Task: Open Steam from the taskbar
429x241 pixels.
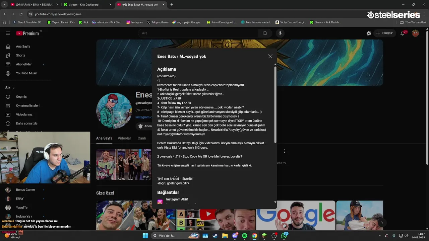Action: [x=215, y=236]
